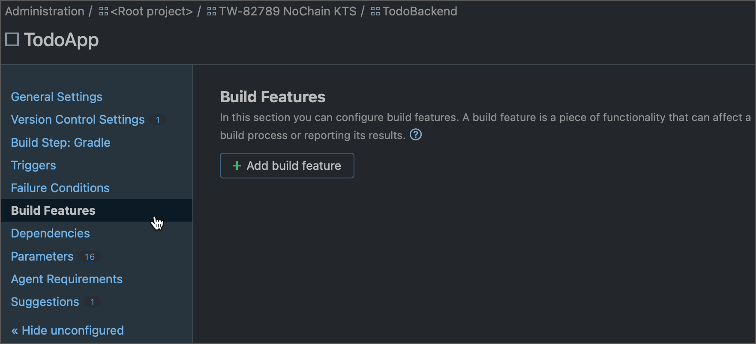The image size is (756, 344).
Task: Open the Agent Requirements section
Action: (x=66, y=279)
